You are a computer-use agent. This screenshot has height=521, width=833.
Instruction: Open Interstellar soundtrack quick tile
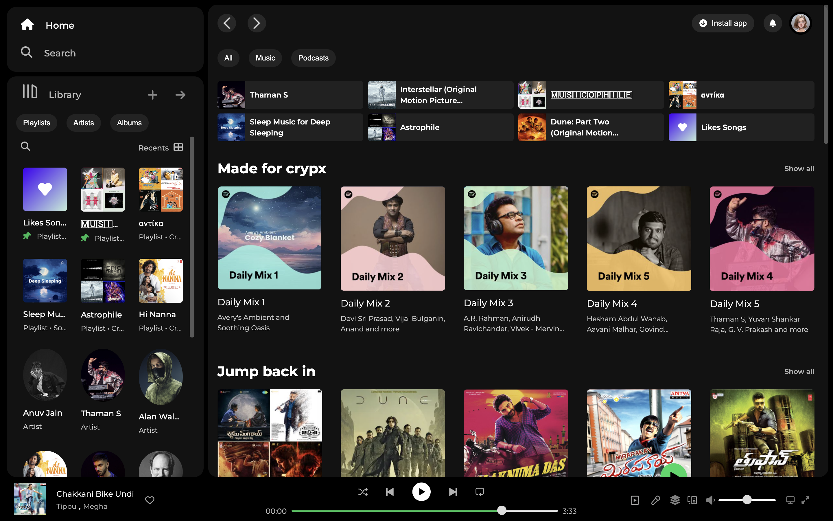tap(441, 95)
